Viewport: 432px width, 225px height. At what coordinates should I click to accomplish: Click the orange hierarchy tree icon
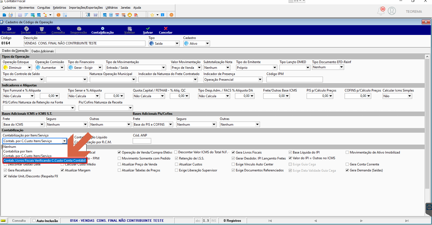coord(45,15)
